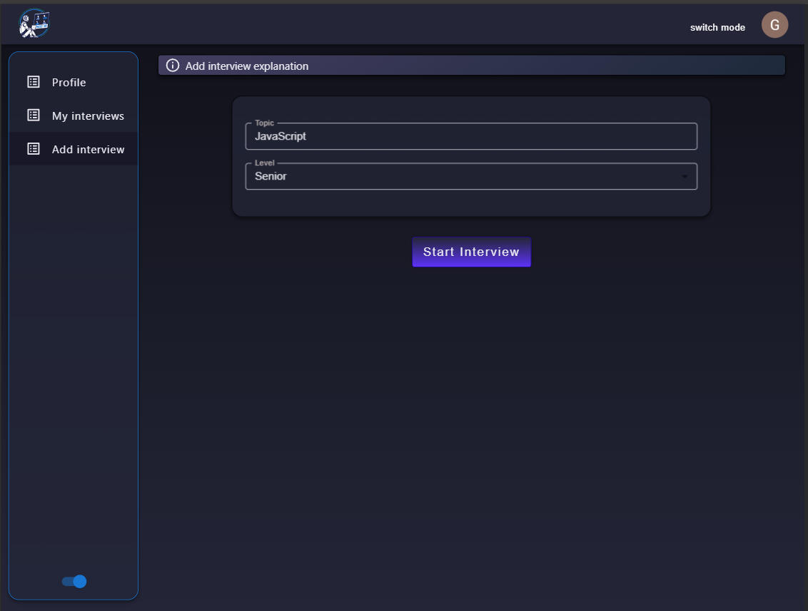
Task: Click the Add interview icon
Action: click(x=33, y=148)
